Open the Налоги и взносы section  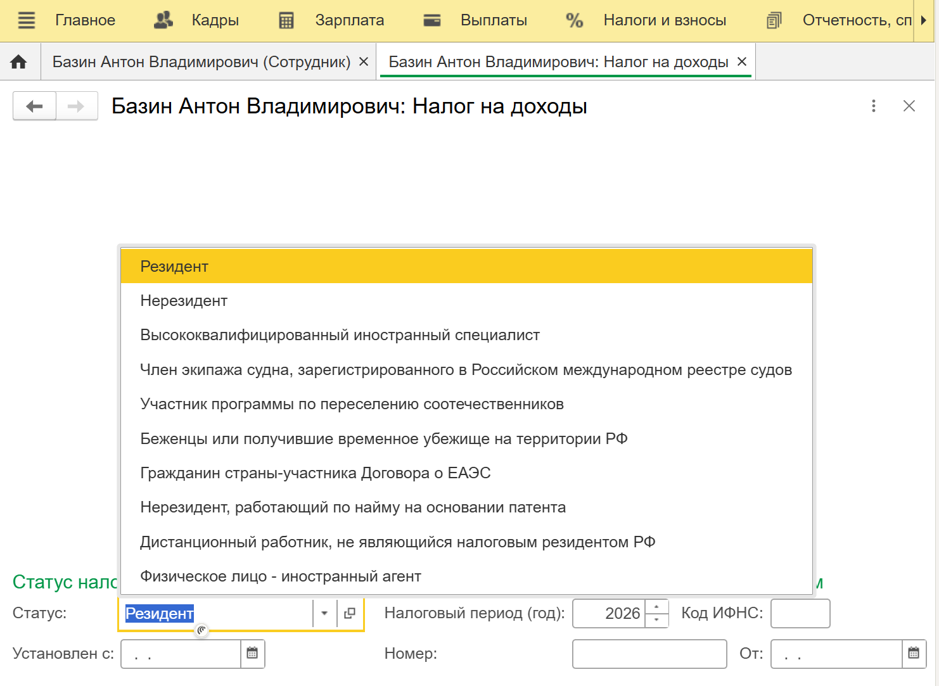coord(665,20)
